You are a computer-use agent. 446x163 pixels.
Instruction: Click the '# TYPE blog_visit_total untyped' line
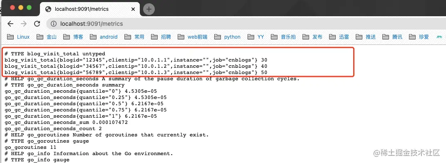coord(55,54)
